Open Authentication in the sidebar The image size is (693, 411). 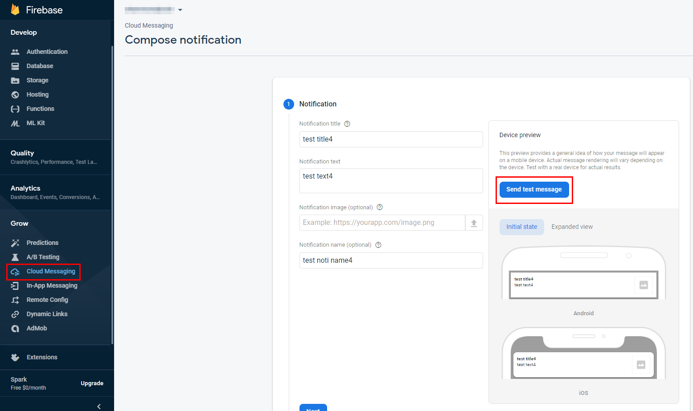pyautogui.click(x=47, y=52)
